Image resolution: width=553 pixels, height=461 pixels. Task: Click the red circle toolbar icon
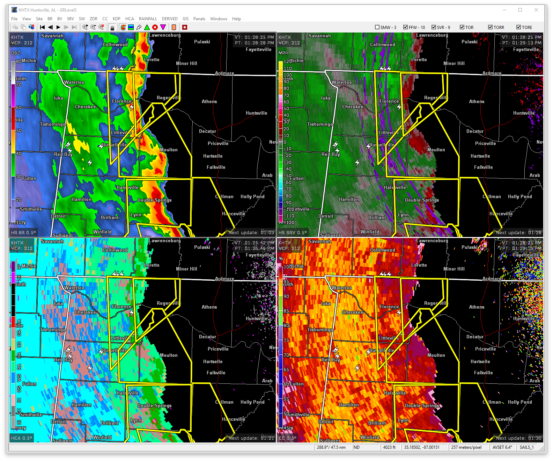[x=155, y=27]
